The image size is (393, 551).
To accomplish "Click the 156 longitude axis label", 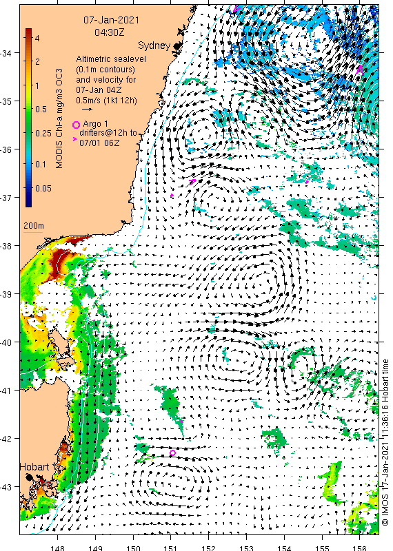I will point(360,548).
